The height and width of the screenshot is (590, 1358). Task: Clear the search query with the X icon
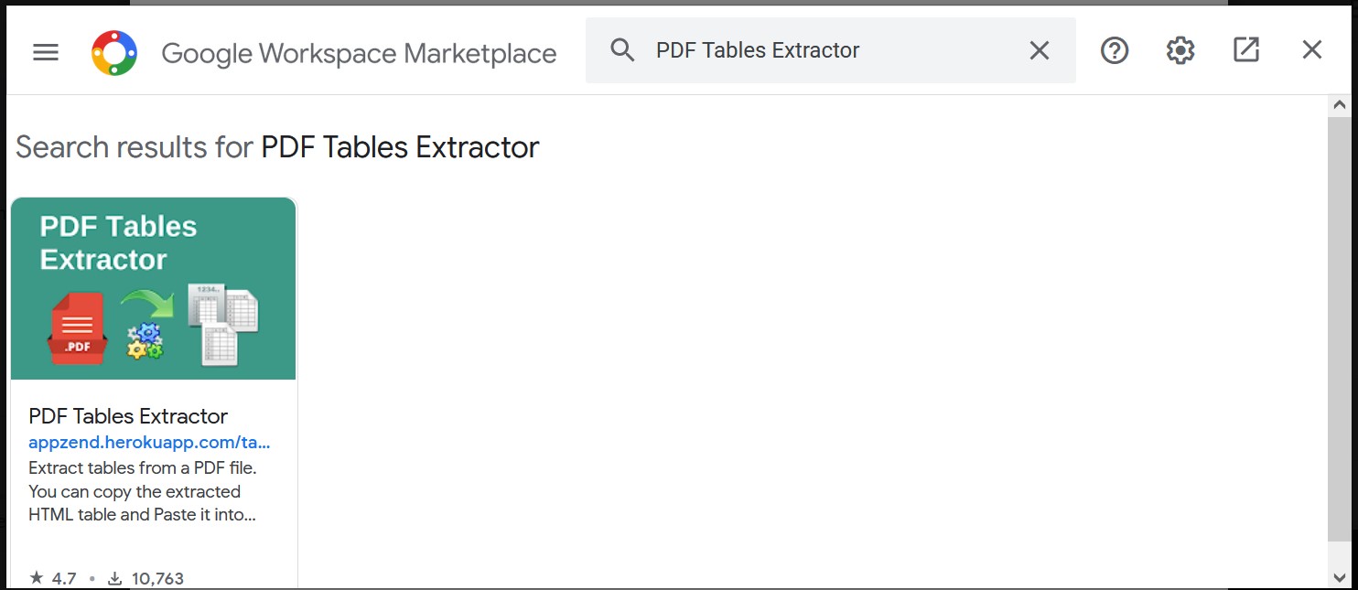[x=1039, y=50]
